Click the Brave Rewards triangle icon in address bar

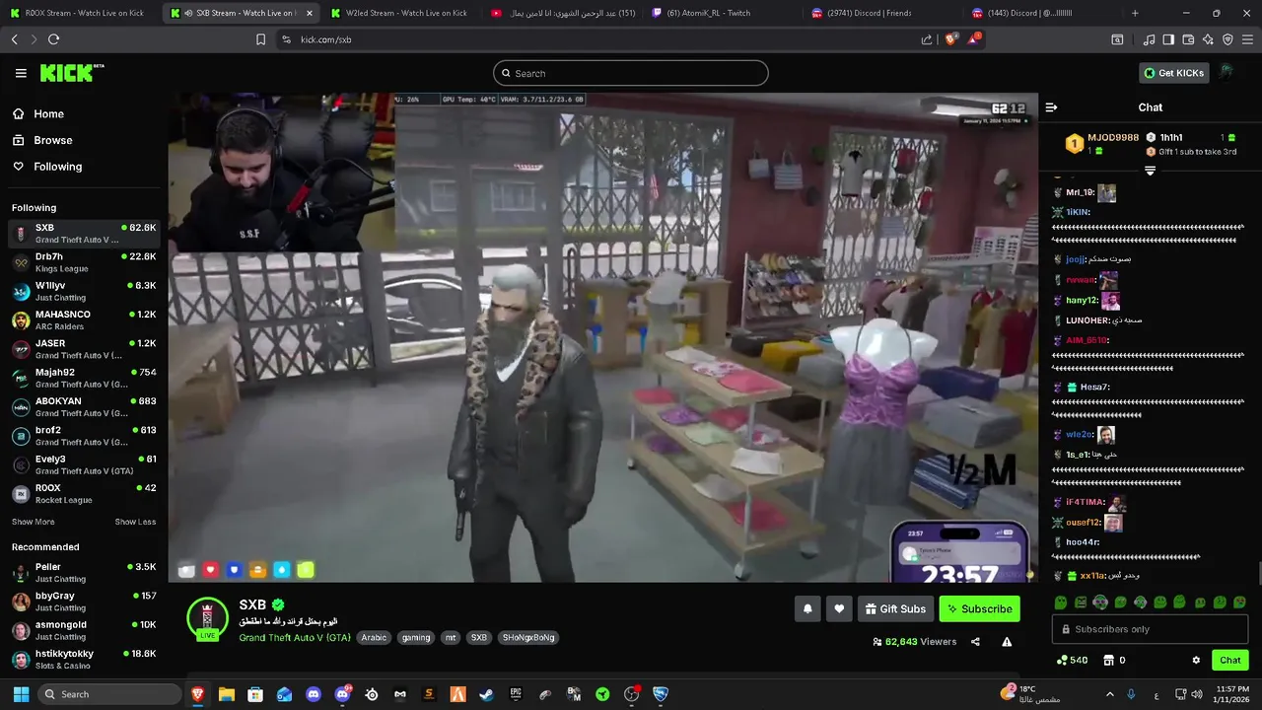click(973, 39)
